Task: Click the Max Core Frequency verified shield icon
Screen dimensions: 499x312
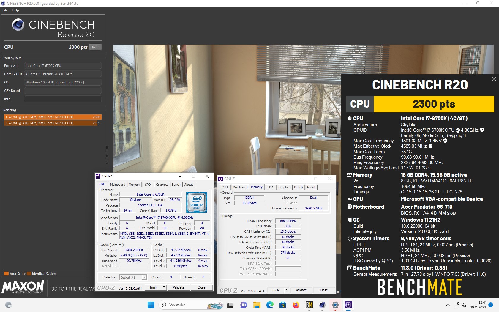Action: tap(445, 141)
